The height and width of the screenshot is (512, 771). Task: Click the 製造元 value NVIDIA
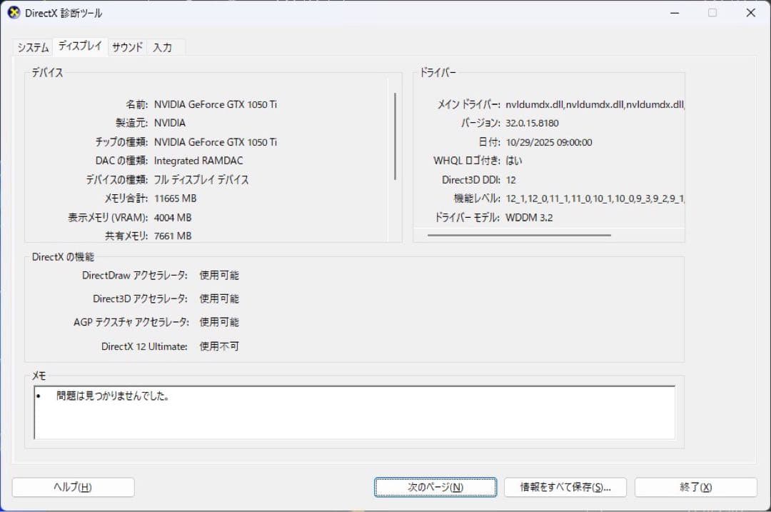[x=170, y=123]
